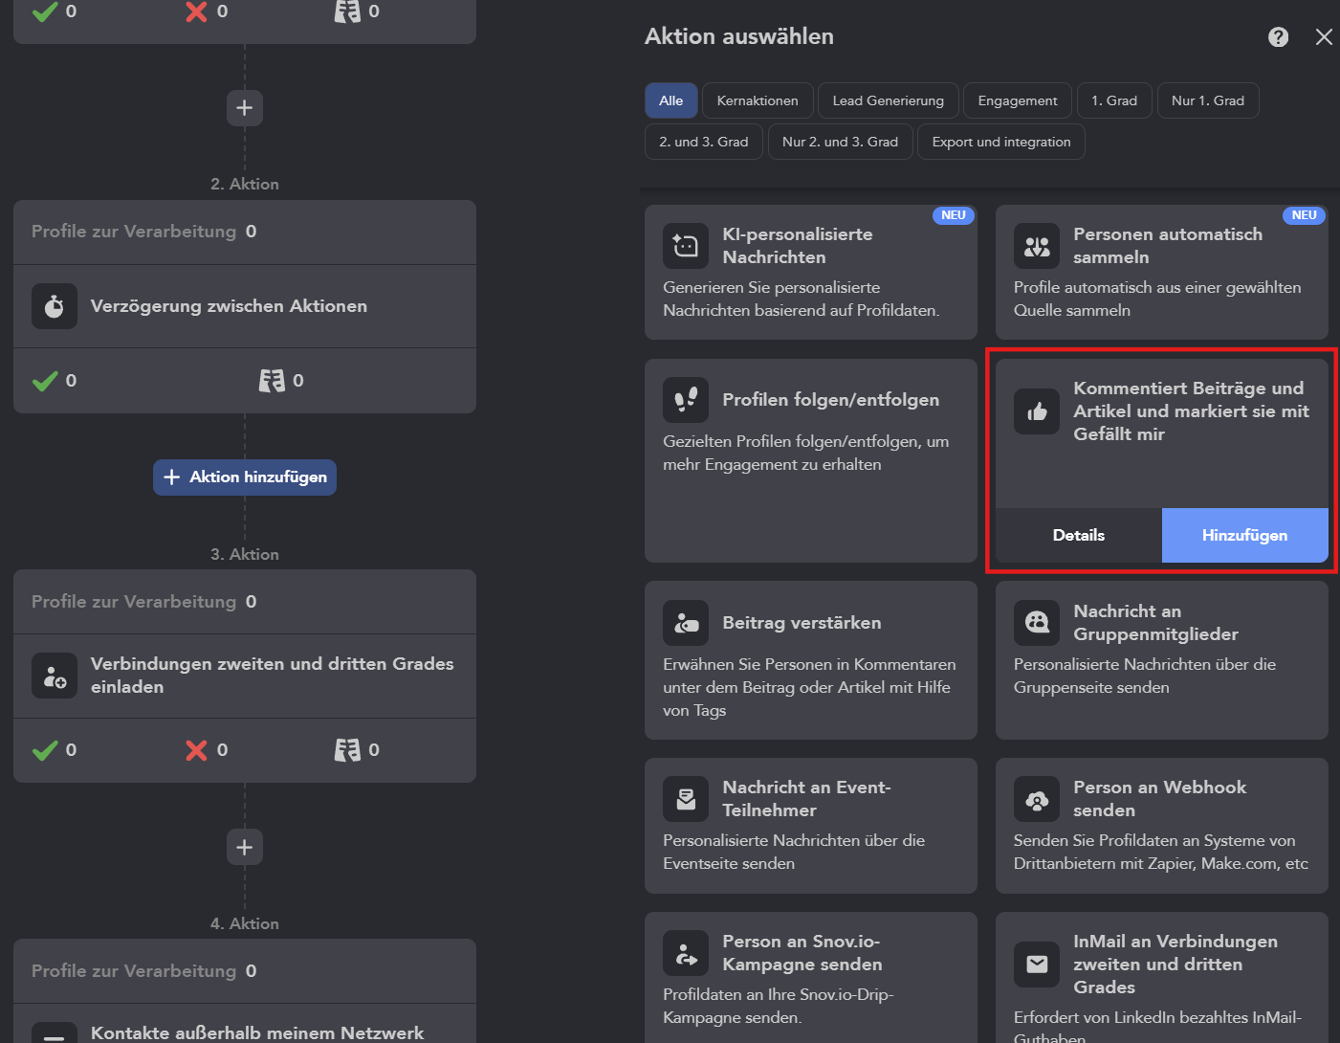Select Verbindungen zweiten und dritten Grades einladen step
Image resolution: width=1340 pixels, height=1043 pixels.
tap(245, 676)
